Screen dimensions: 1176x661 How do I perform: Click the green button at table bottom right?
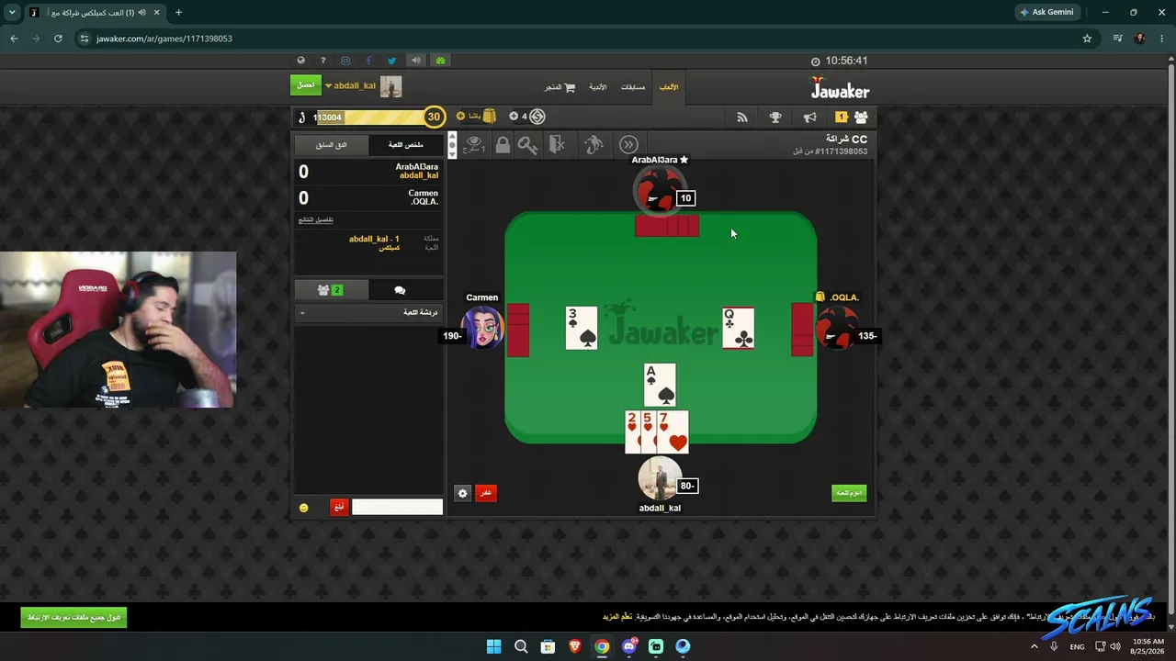pyautogui.click(x=849, y=493)
